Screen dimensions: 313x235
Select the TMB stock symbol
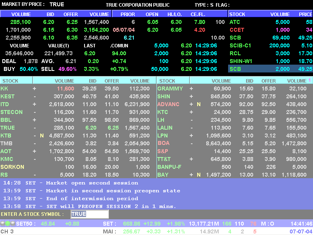[6, 143]
